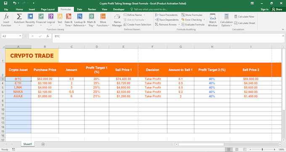Screen dimensions: 286x152
Task: Open Error Checking dropdown arrow
Action: click(x=204, y=20)
